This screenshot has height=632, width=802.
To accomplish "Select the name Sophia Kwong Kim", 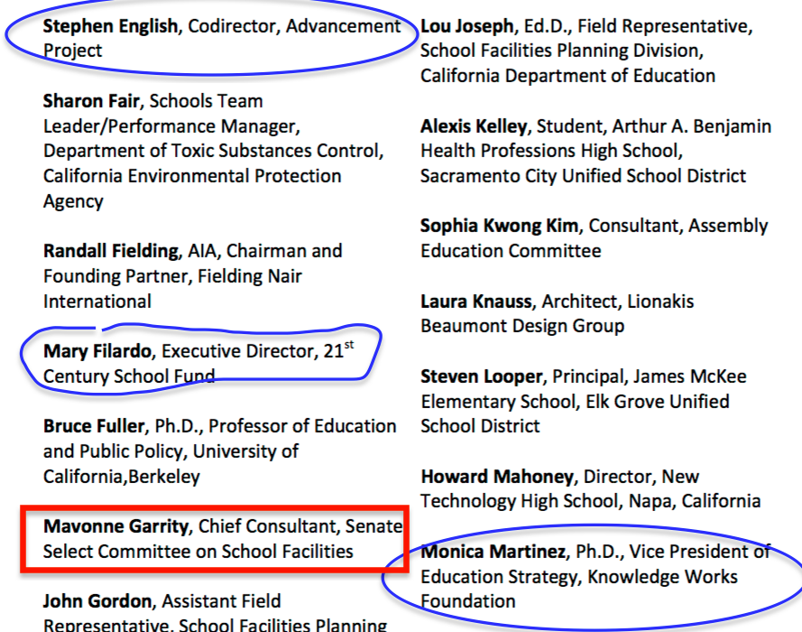I will coord(501,226).
